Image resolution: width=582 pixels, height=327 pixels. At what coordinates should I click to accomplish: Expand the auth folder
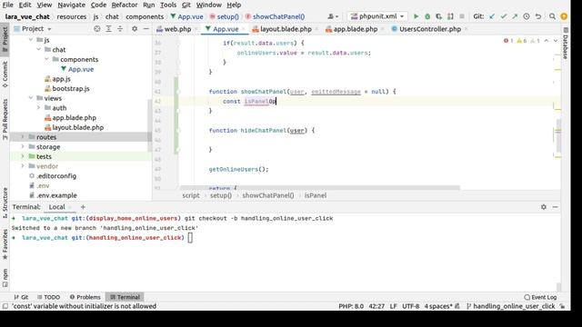[39, 107]
